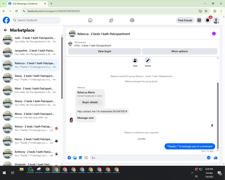Click the Message sent bubble
The image size is (225, 180).
[85, 118]
